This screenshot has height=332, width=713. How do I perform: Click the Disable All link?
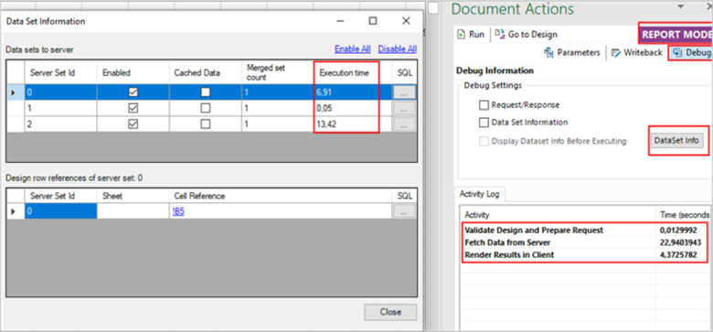pos(397,48)
